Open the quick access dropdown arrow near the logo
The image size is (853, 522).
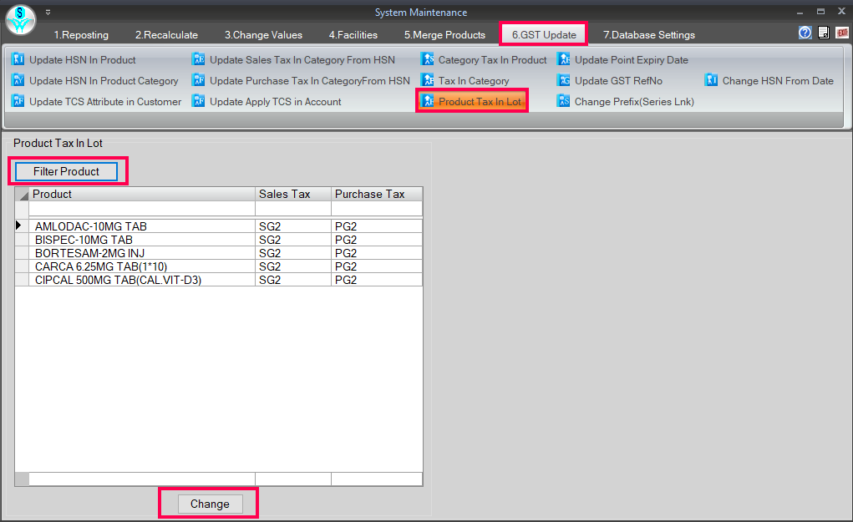click(x=48, y=12)
